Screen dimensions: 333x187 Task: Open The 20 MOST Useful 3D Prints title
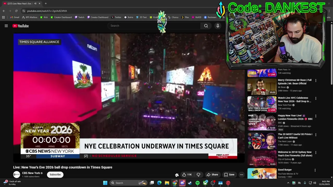pyautogui.click(x=295, y=136)
